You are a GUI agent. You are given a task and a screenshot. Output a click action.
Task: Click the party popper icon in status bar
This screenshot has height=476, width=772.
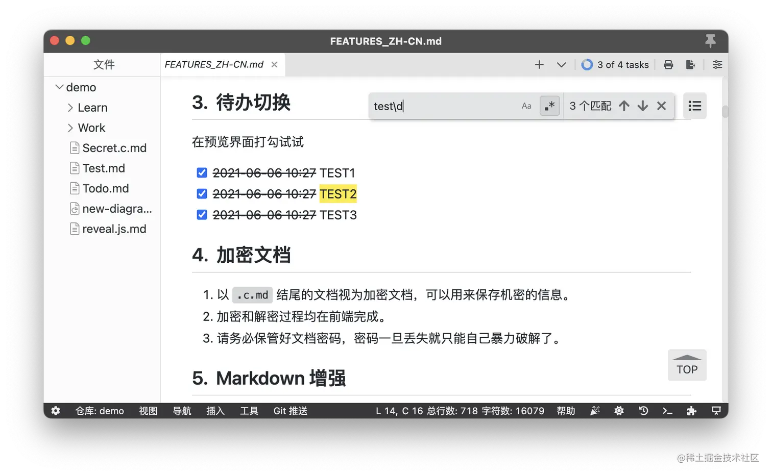595,411
